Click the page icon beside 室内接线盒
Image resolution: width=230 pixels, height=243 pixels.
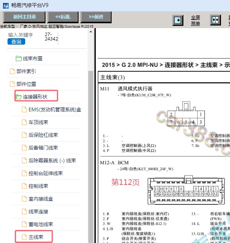pos(24,199)
